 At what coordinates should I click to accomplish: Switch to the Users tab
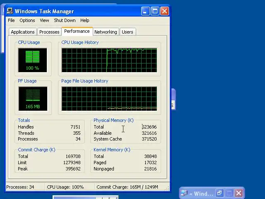tap(128, 32)
